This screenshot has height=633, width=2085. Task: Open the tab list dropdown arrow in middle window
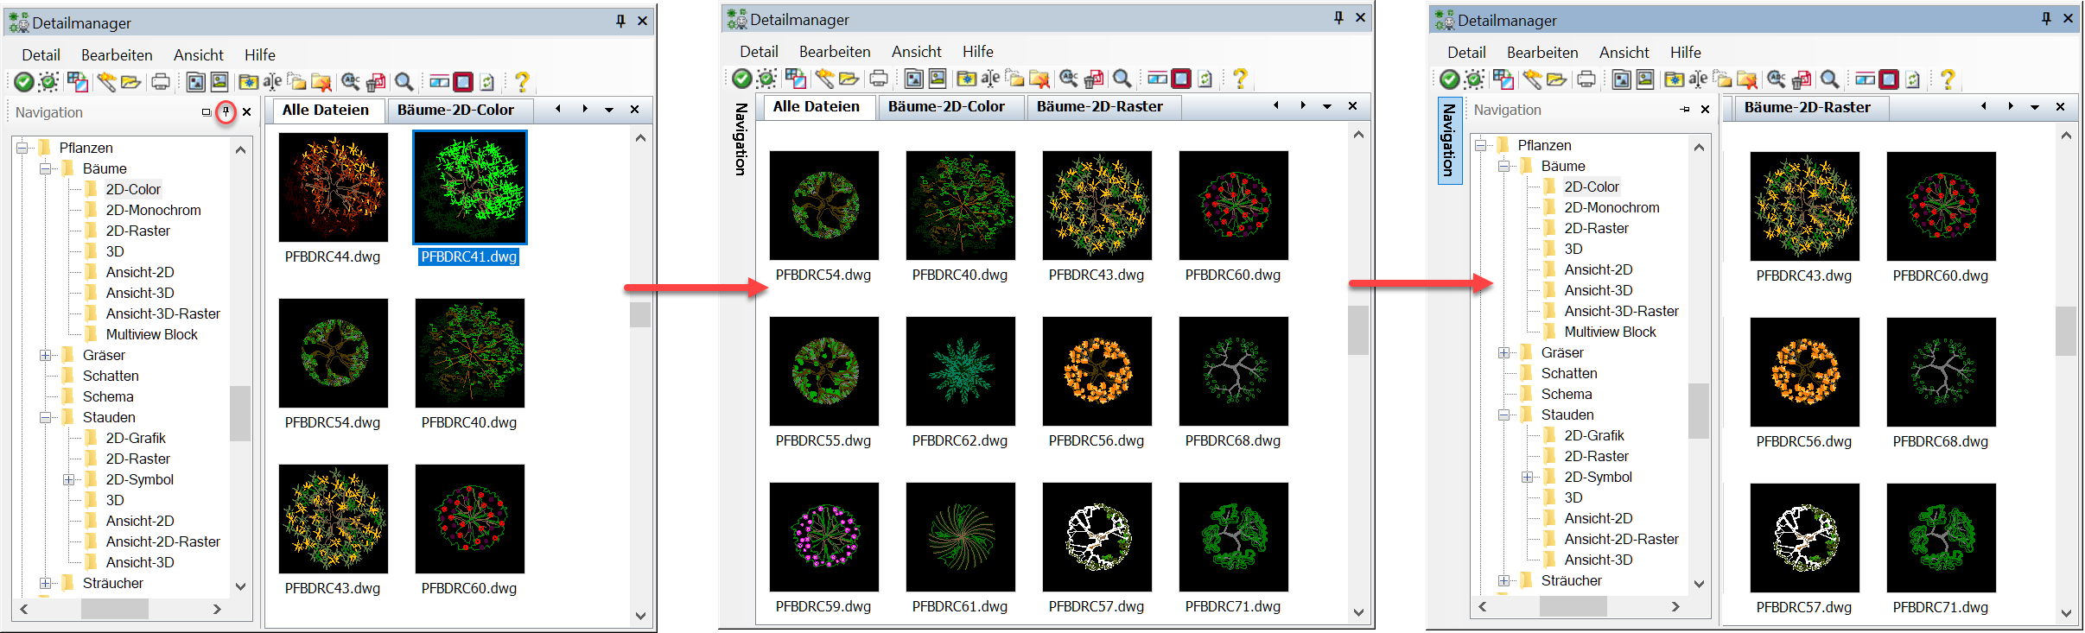[x=1327, y=106]
